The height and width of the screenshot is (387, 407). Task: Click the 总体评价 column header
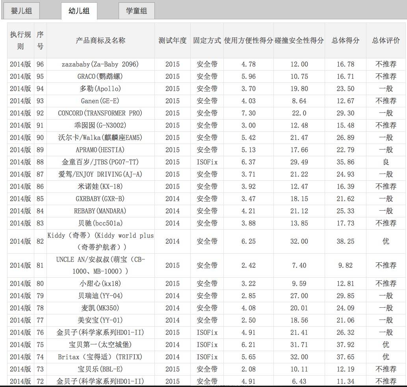point(386,41)
